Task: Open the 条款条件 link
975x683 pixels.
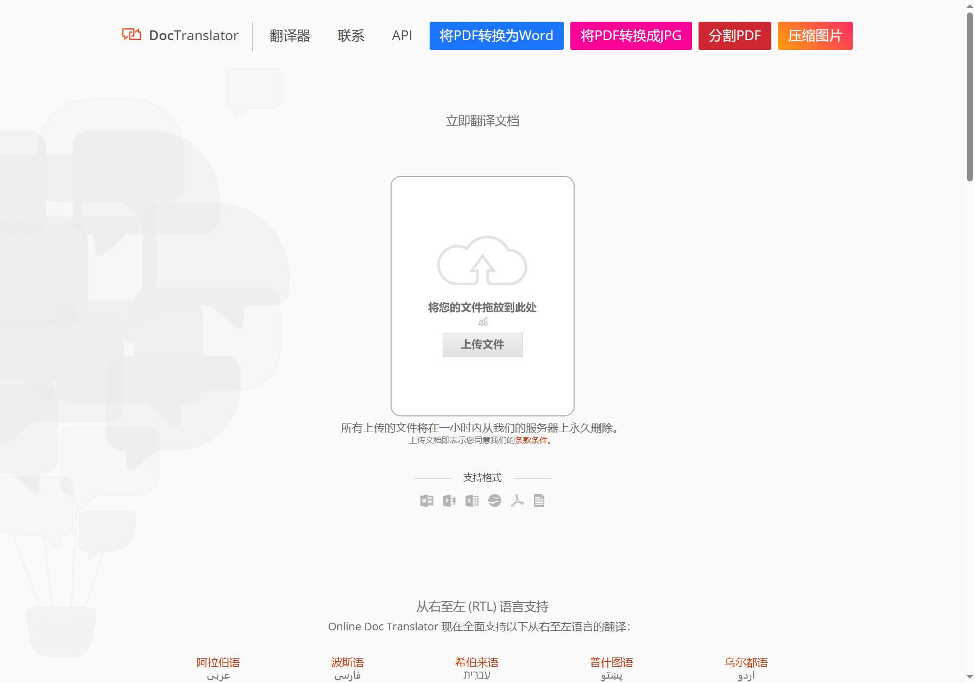Action: [x=531, y=440]
